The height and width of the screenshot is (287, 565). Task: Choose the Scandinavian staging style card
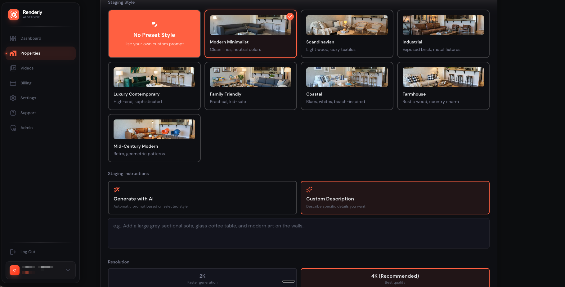click(347, 34)
